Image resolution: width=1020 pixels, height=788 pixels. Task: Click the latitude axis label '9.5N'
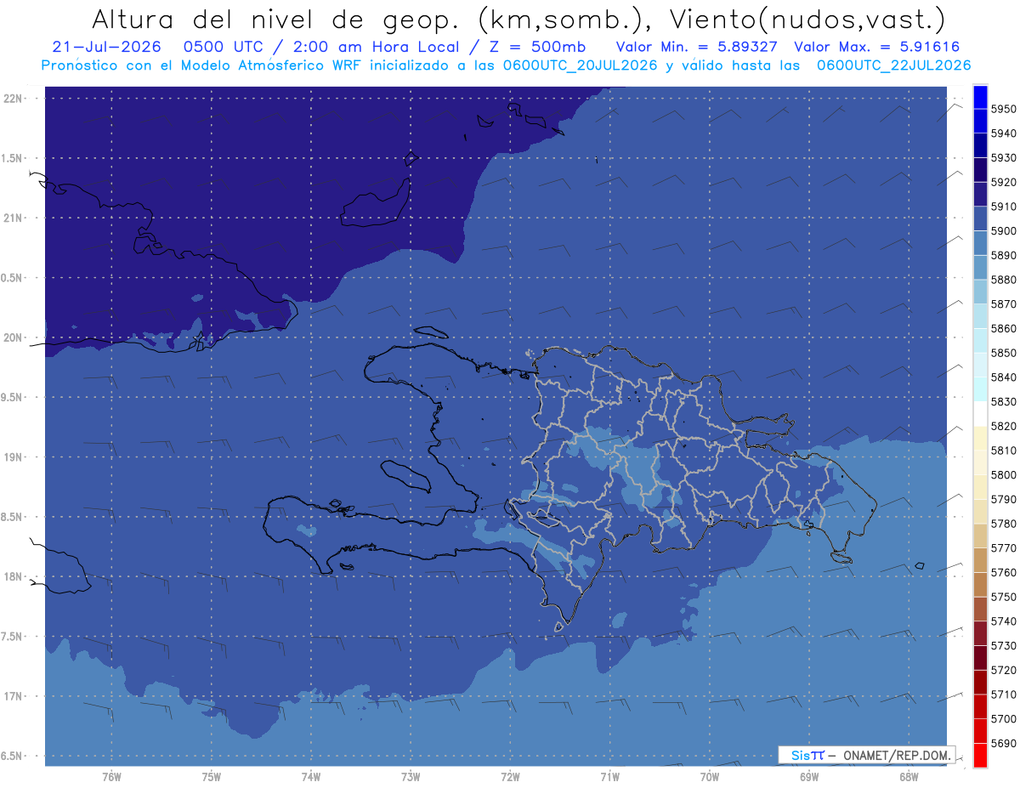coord(13,397)
